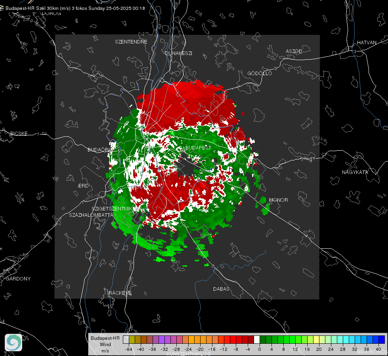Click the 'Wind' label in the legend
Image resolution: width=388 pixels, height=356 pixels.
(x=105, y=345)
